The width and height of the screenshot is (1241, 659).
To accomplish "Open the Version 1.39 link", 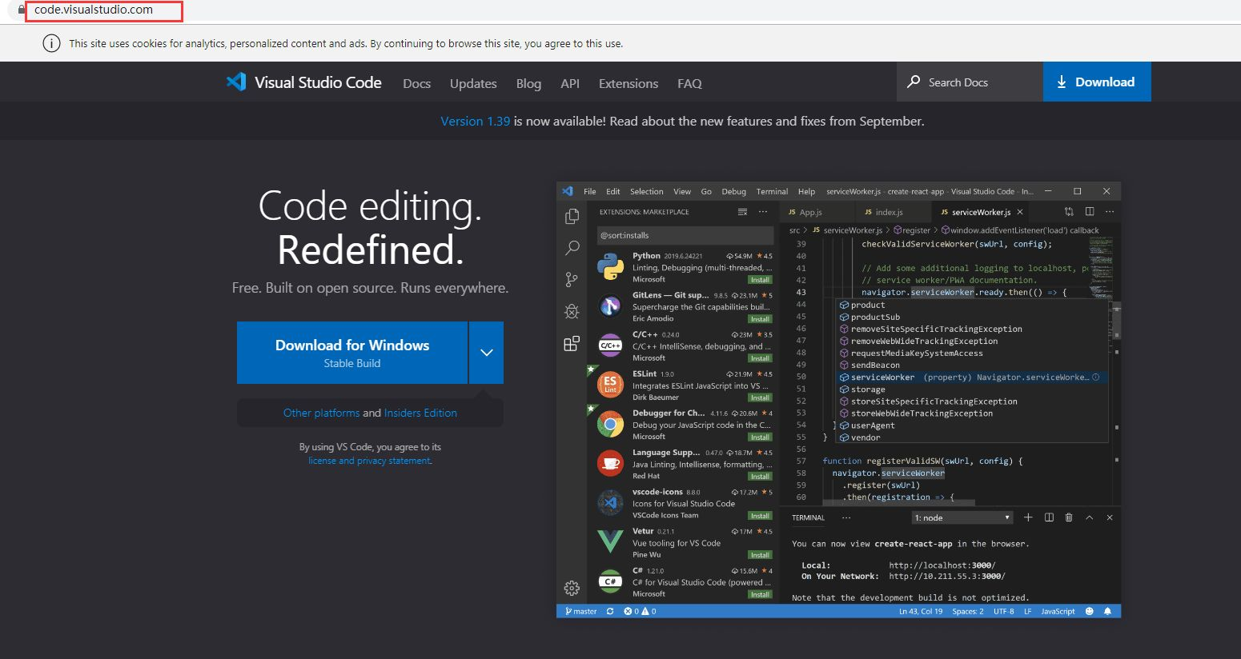I will tap(476, 121).
